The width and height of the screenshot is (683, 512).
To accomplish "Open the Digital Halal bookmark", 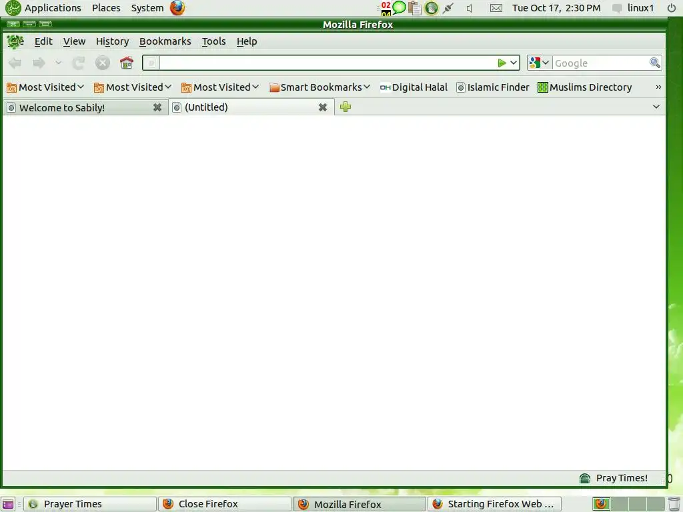I will (414, 87).
